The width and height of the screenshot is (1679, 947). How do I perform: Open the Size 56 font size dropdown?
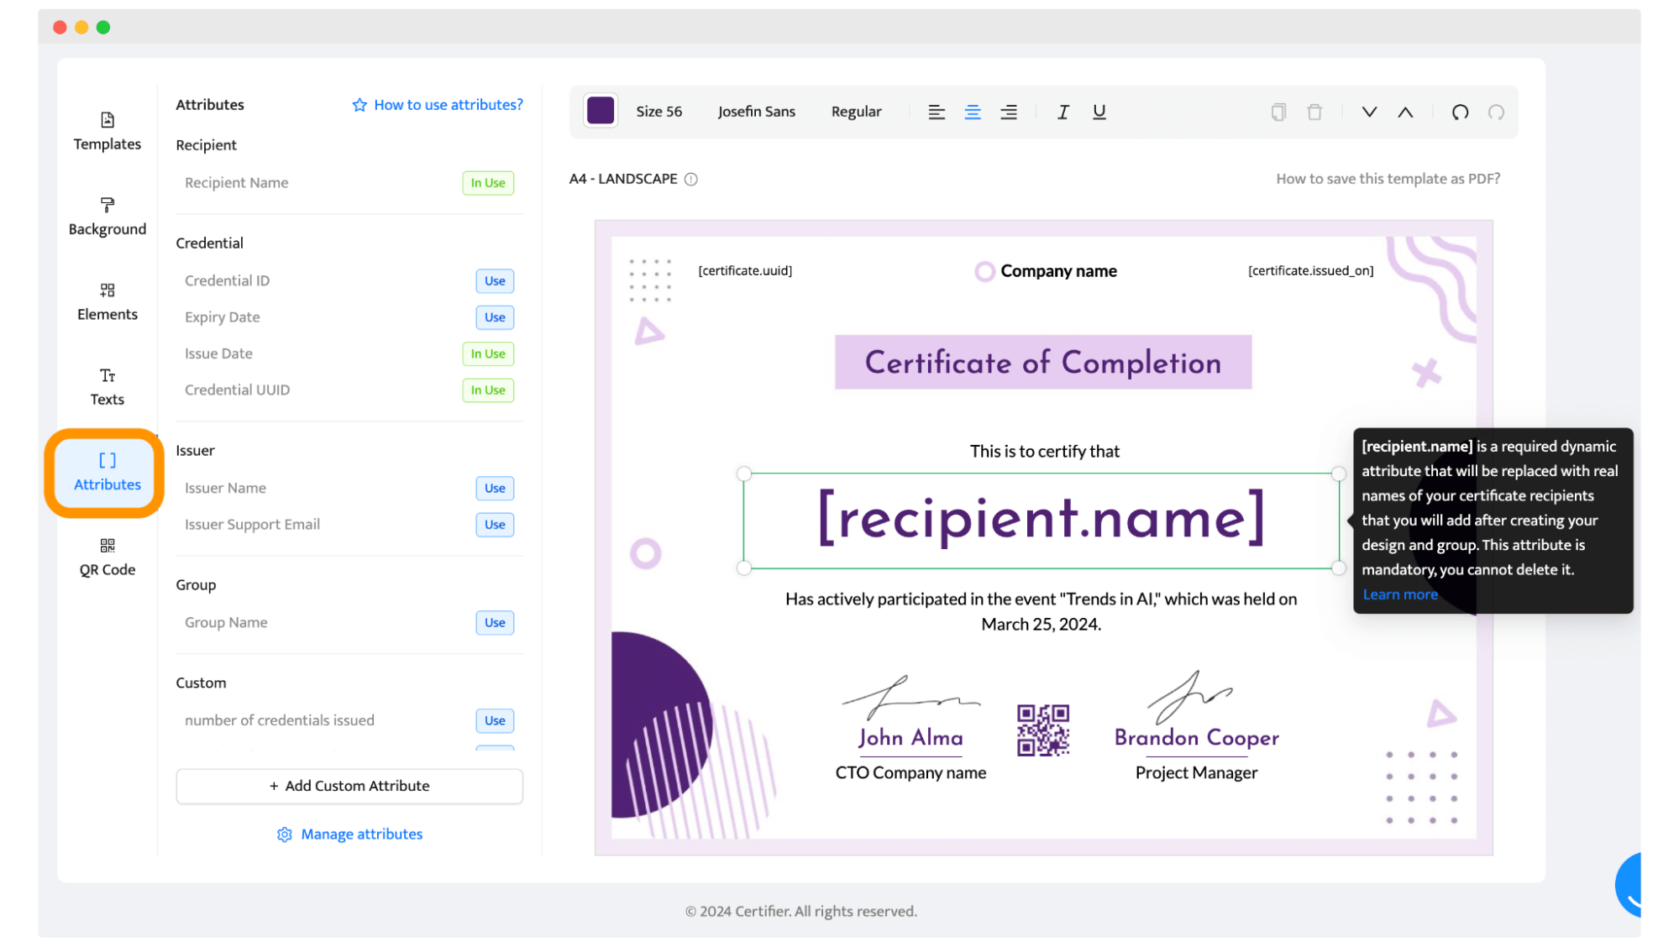tap(658, 112)
